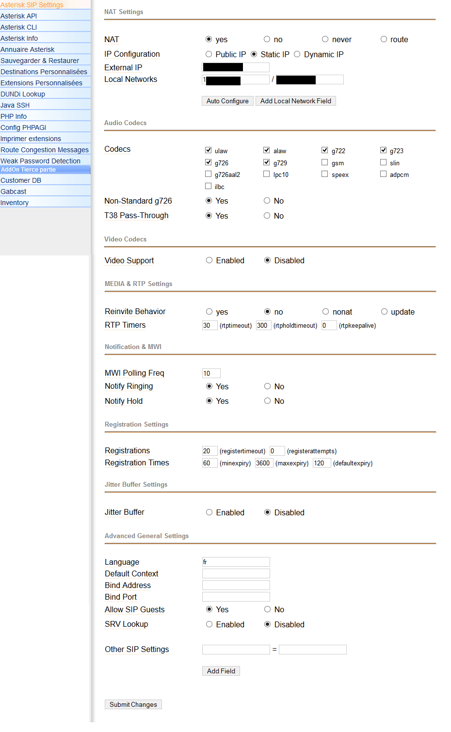Click the registertimeout field

(x=209, y=451)
